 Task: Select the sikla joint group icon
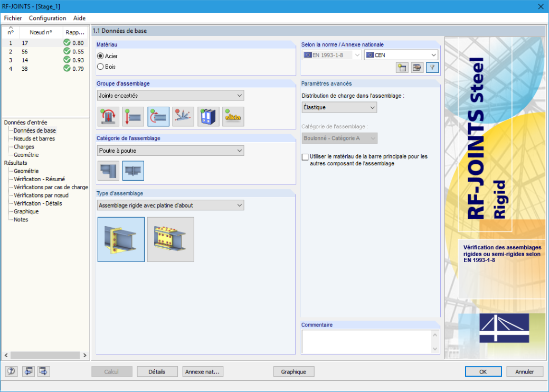[233, 117]
